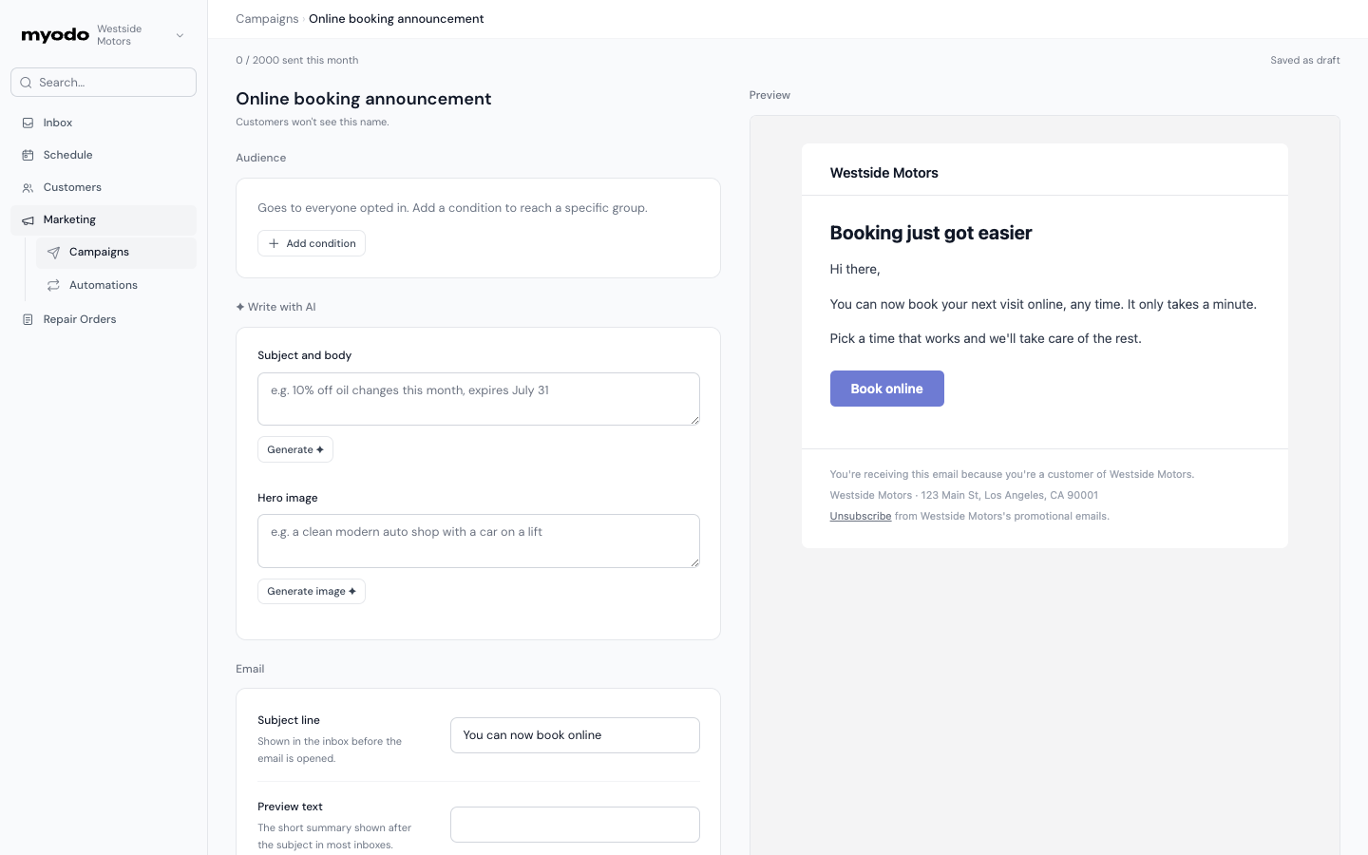Click the Audience section label
The image size is (1368, 855).
(x=261, y=158)
